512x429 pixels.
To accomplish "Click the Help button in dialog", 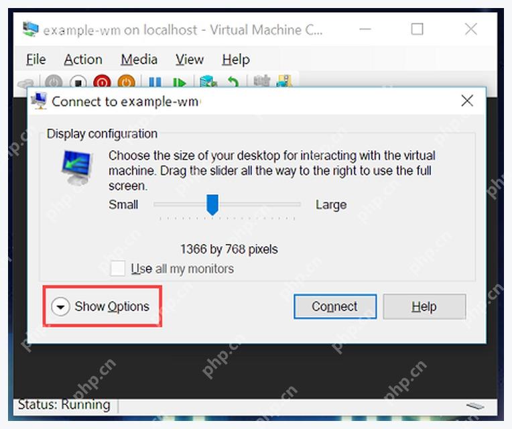I will click(x=424, y=306).
